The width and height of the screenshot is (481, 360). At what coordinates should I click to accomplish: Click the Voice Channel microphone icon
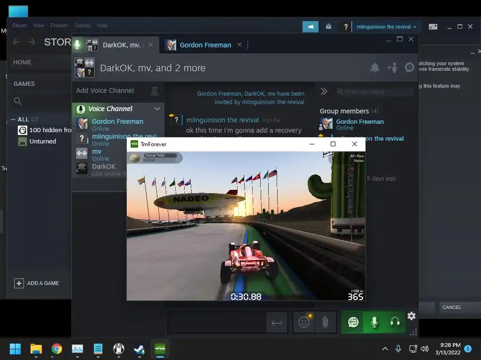click(x=81, y=109)
